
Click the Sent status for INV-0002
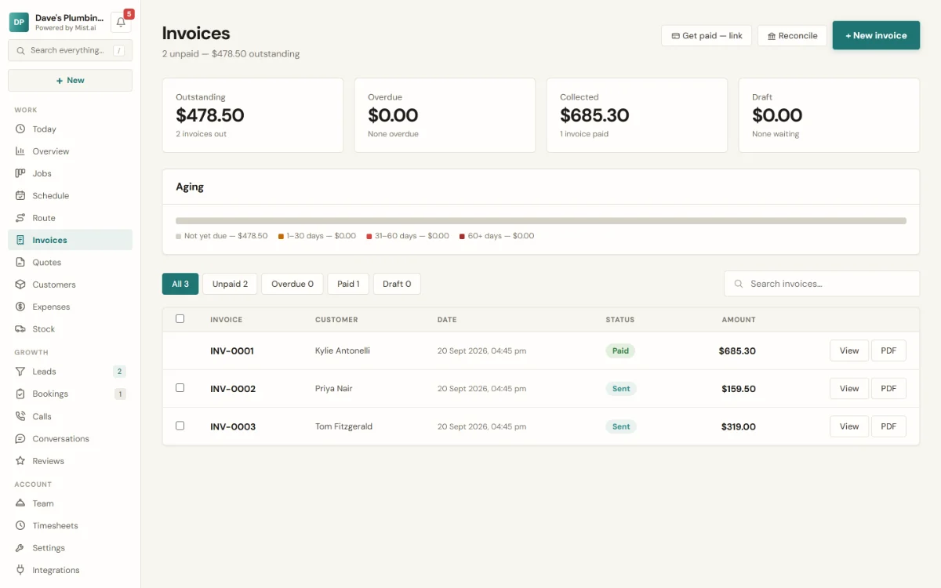pos(621,388)
